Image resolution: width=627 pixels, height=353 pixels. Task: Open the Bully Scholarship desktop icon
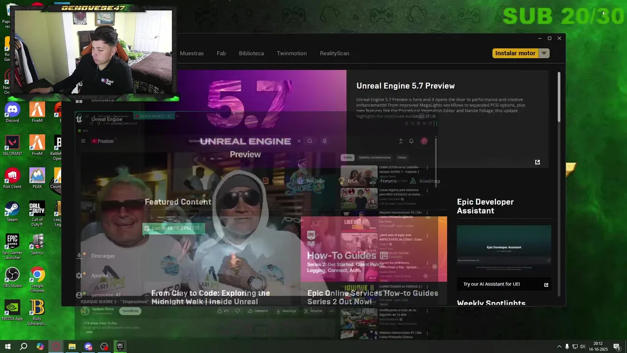pos(37,313)
